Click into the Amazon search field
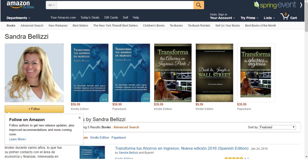Viewport: 308px width, 160px height. [x=125, y=5]
